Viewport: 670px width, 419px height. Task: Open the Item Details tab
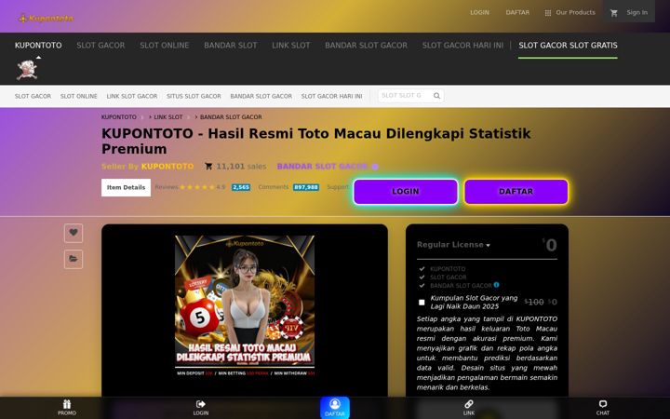click(126, 187)
